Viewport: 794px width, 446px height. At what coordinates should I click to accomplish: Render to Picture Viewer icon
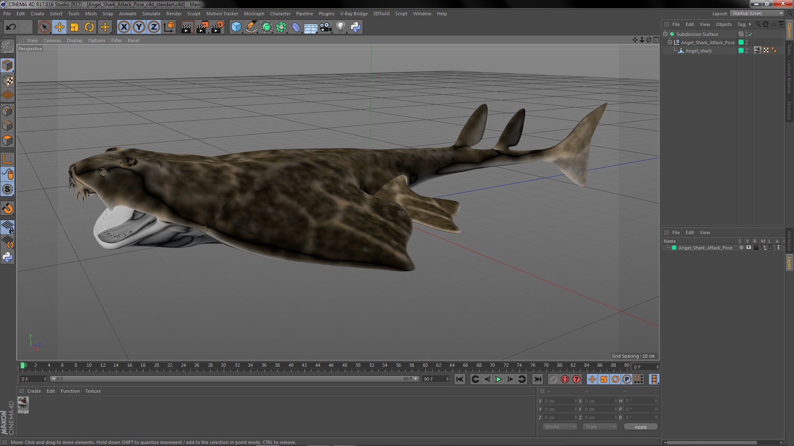point(202,27)
